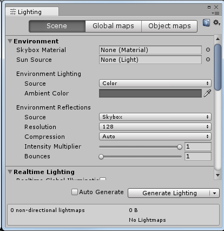Click the Environment Reflections label
Viewport: 224px width, 231px height.
tap(54, 107)
